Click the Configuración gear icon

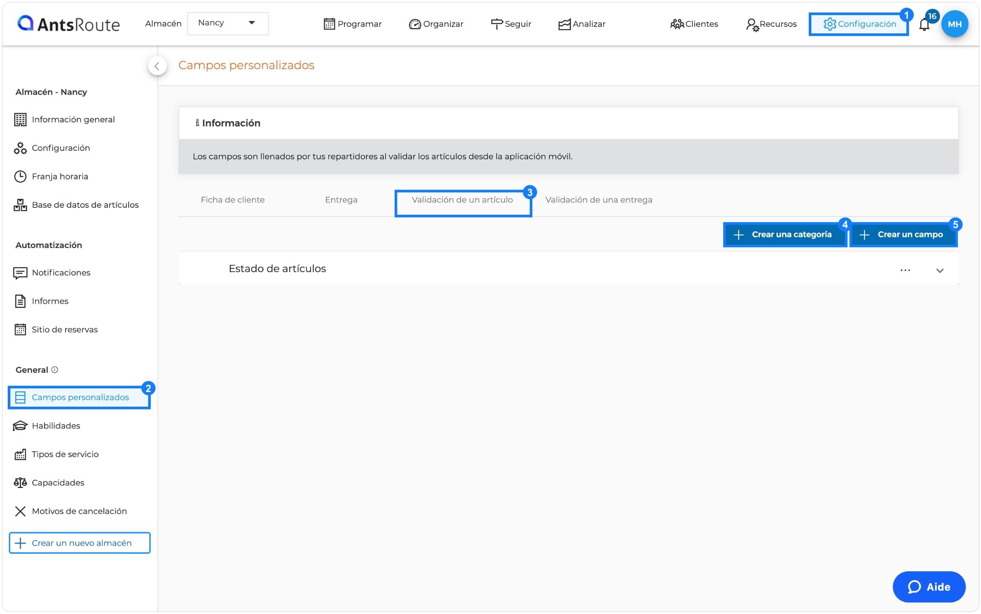tap(830, 24)
